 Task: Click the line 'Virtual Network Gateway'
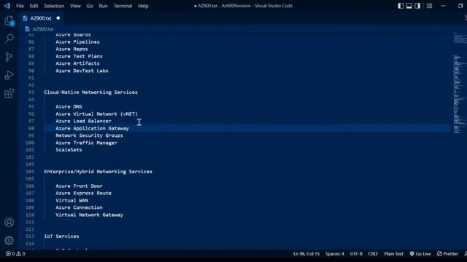[89, 215]
